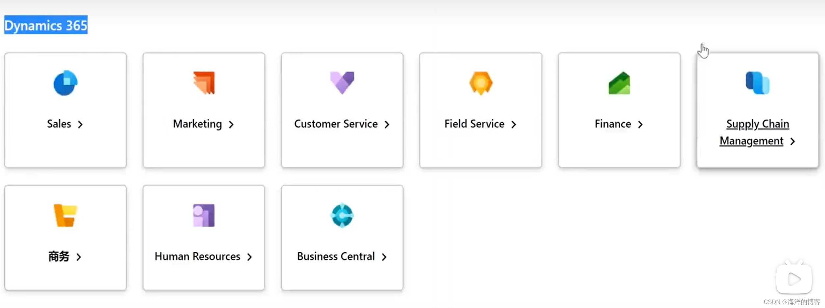This screenshot has height=308, width=825.
Task: Click the video play button overlay
Action: click(793, 279)
